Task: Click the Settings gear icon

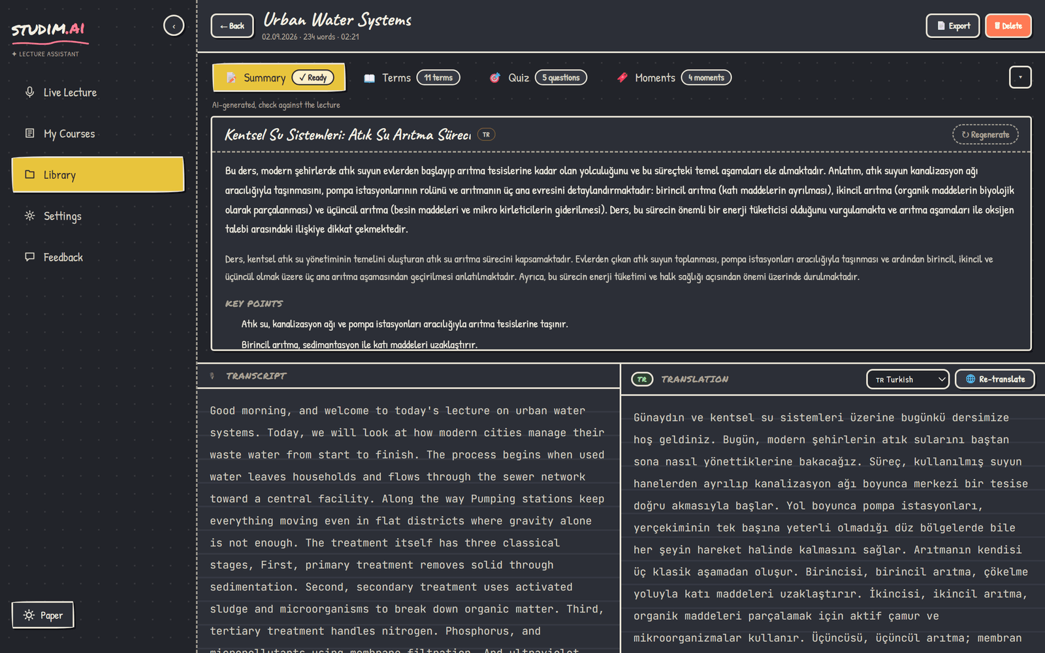Action: pos(29,215)
